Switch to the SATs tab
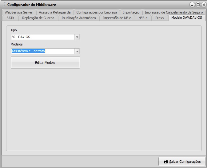This screenshot has height=168, width=207. click(x=10, y=18)
